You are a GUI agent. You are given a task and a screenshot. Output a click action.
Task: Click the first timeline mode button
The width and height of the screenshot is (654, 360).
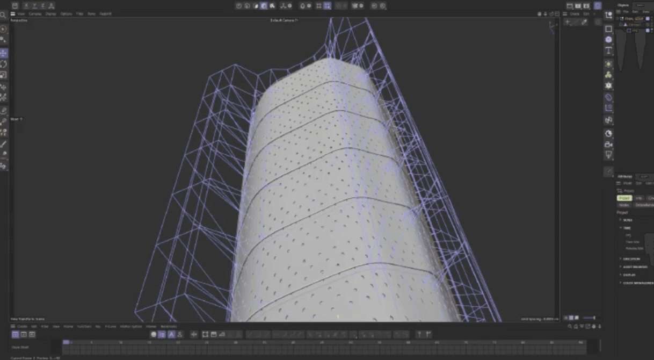pyautogui.click(x=15, y=334)
